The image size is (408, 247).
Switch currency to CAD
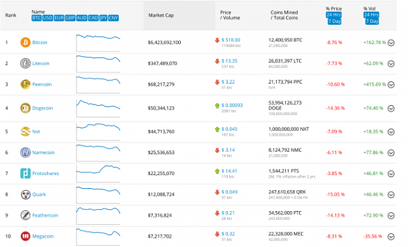[93, 18]
